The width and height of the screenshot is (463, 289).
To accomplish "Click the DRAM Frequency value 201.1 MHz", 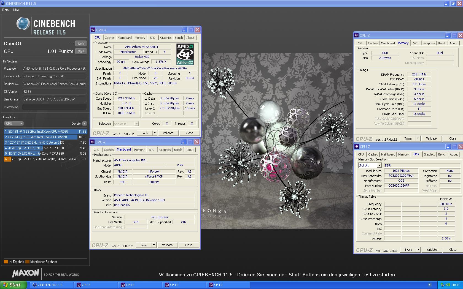I will click(419, 74).
